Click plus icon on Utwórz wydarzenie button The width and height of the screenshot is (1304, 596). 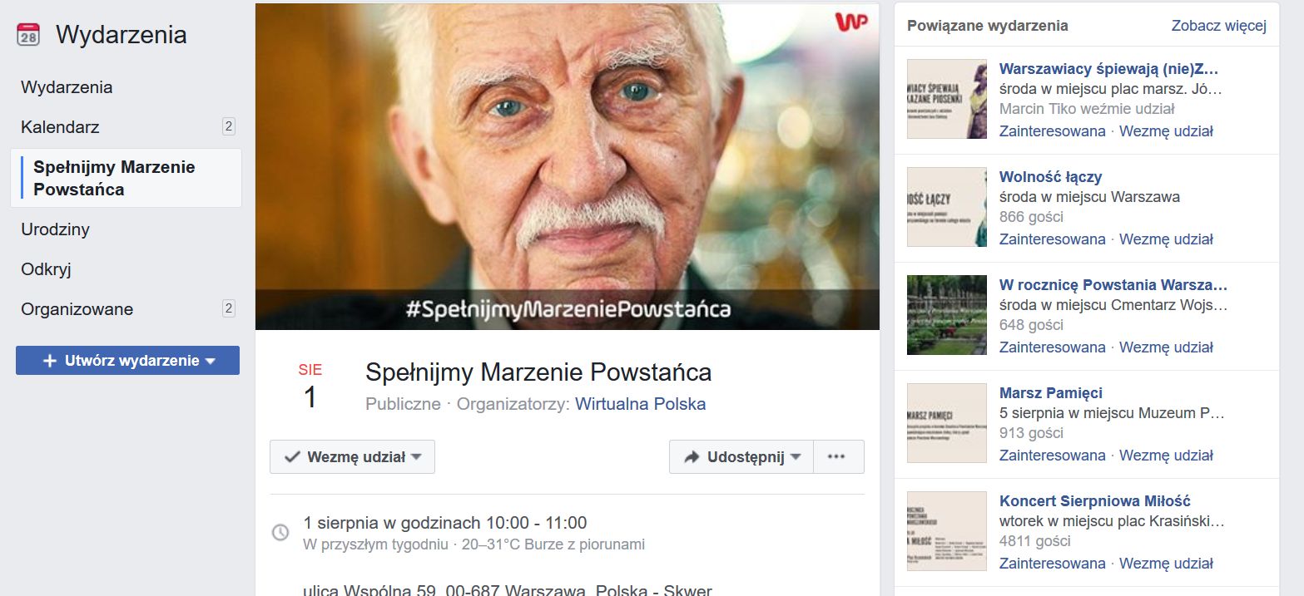(51, 361)
